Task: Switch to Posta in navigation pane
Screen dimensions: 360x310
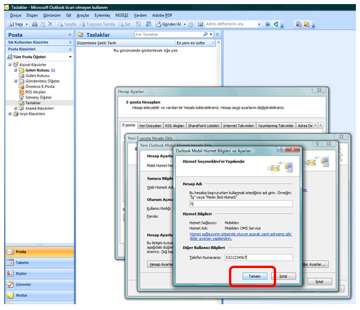Action: (x=40, y=252)
